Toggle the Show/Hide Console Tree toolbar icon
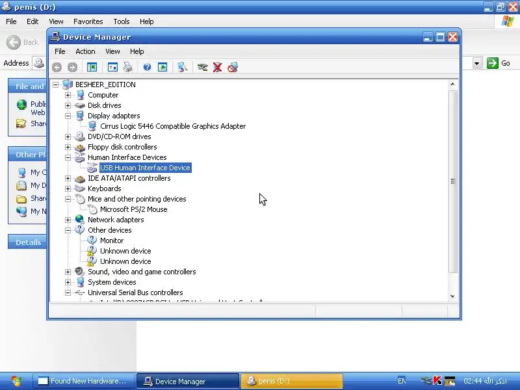 click(92, 68)
